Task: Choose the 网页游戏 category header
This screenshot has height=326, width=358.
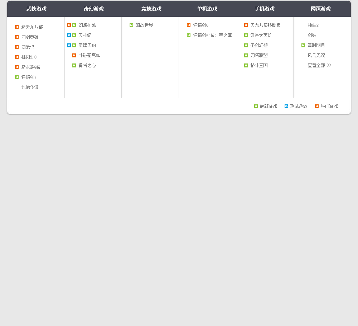Action: 320,9
